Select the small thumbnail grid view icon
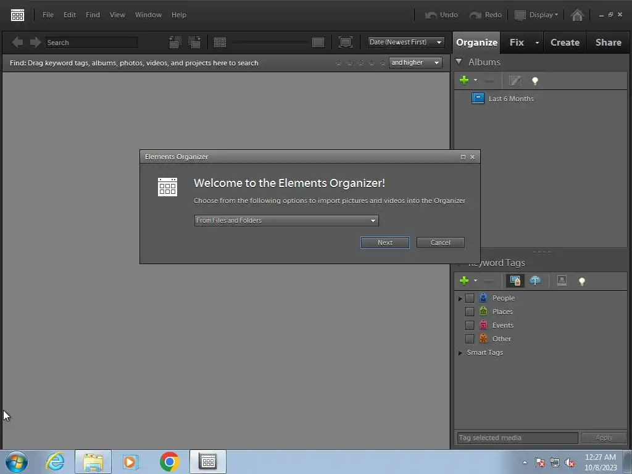Viewport: 632px width, 474px height. (x=220, y=42)
